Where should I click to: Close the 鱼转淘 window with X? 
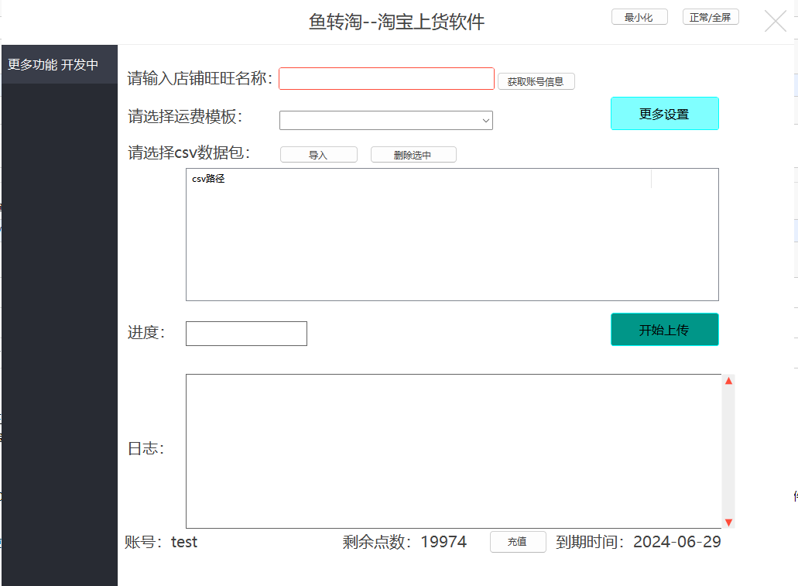point(775,22)
